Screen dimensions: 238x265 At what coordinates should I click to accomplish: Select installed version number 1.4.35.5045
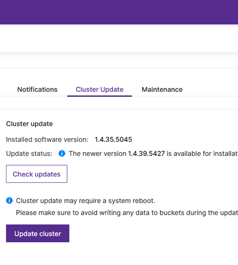click(x=114, y=139)
